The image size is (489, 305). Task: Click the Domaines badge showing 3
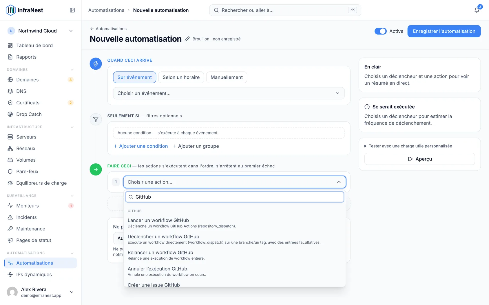70,80
